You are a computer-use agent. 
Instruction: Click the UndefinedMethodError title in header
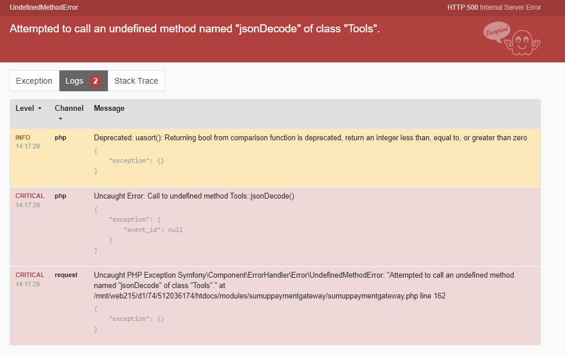coord(44,8)
